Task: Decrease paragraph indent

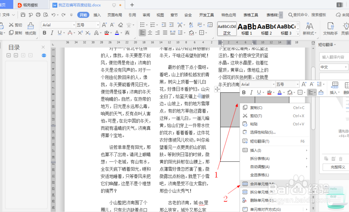Action: (164, 25)
